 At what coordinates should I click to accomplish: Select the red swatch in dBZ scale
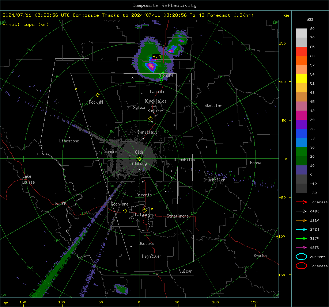point(301,51)
